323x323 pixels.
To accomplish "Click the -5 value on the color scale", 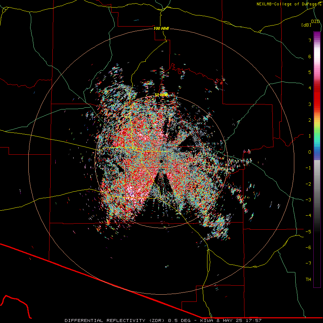I will tap(308, 232).
